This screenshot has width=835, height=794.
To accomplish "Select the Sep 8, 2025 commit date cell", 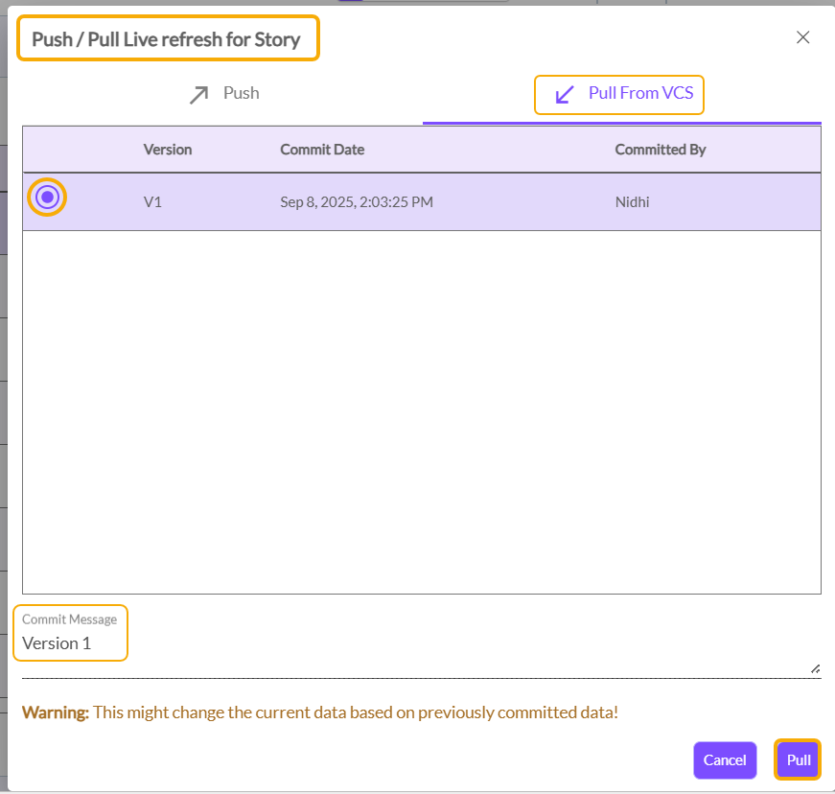I will [356, 202].
